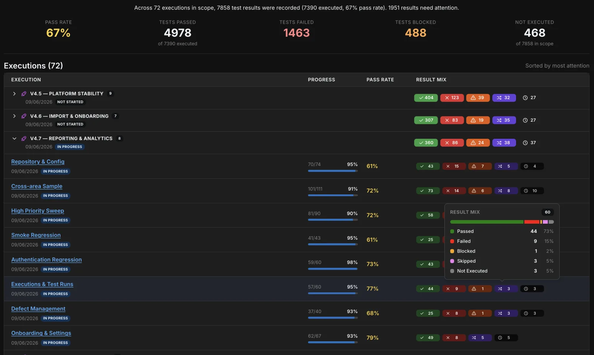594x355 pixels.
Task: Click the total 60 count in tooltip
Action: [x=548, y=212]
